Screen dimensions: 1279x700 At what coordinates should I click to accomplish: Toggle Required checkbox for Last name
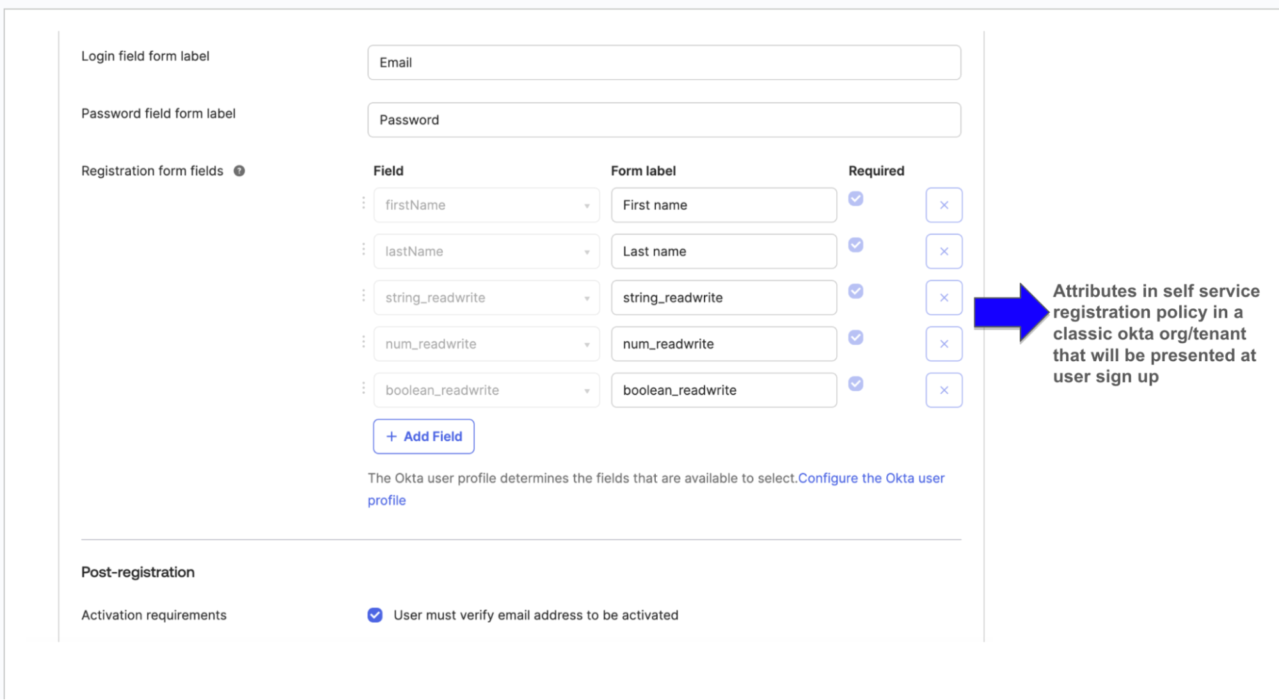click(x=855, y=245)
